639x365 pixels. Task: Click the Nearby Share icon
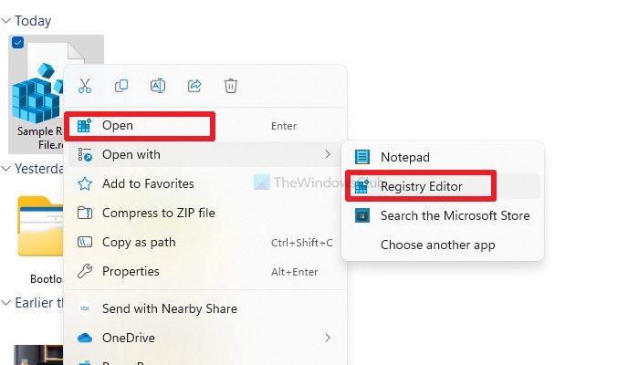tap(85, 308)
